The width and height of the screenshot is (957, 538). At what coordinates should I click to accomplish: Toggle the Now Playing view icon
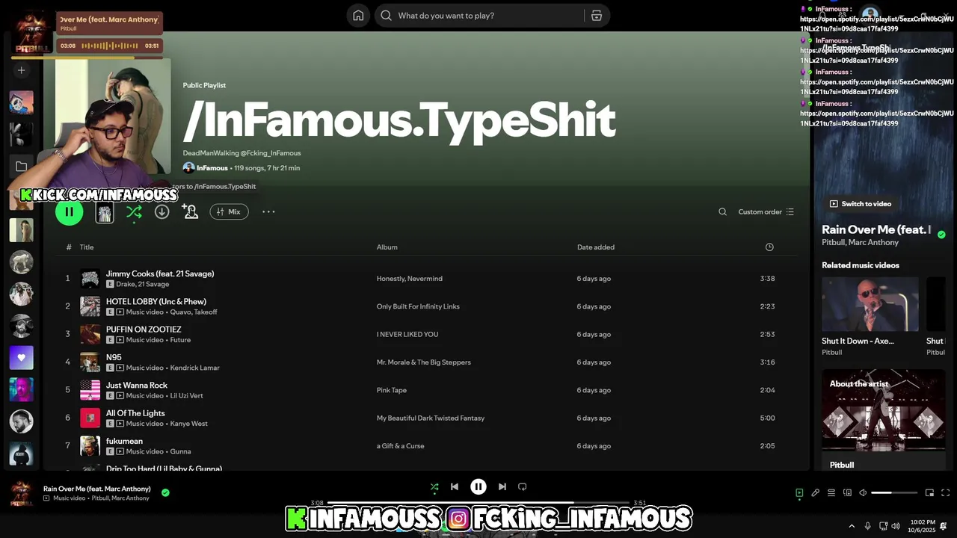point(799,492)
